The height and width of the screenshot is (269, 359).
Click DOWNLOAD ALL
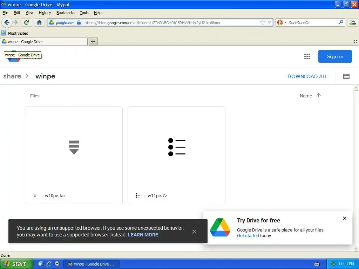coord(307,76)
